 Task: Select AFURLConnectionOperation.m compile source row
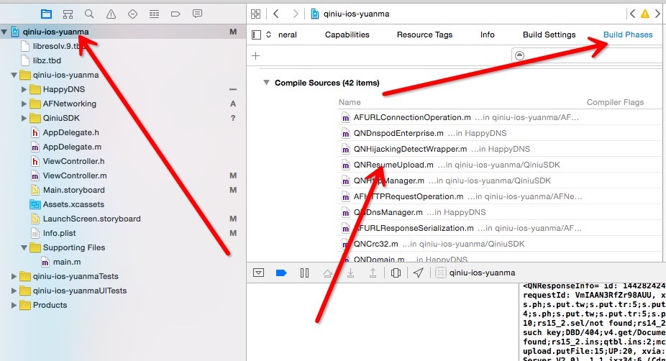point(499,118)
